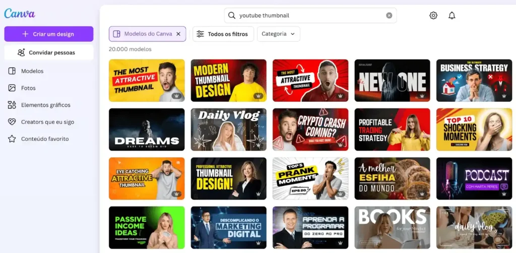This screenshot has height=253, width=516.
Task: Click Pro crown on The New One
Action: tap(422, 96)
